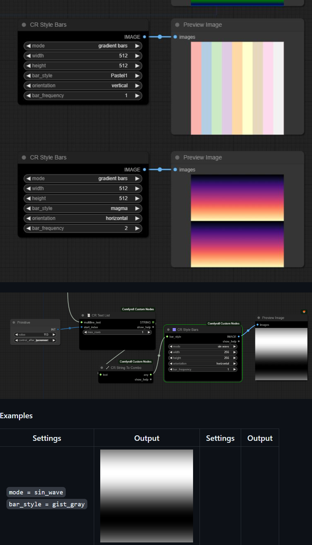
Task: Click the gist_gray gradient output image in Examples
Action: tap(147, 496)
